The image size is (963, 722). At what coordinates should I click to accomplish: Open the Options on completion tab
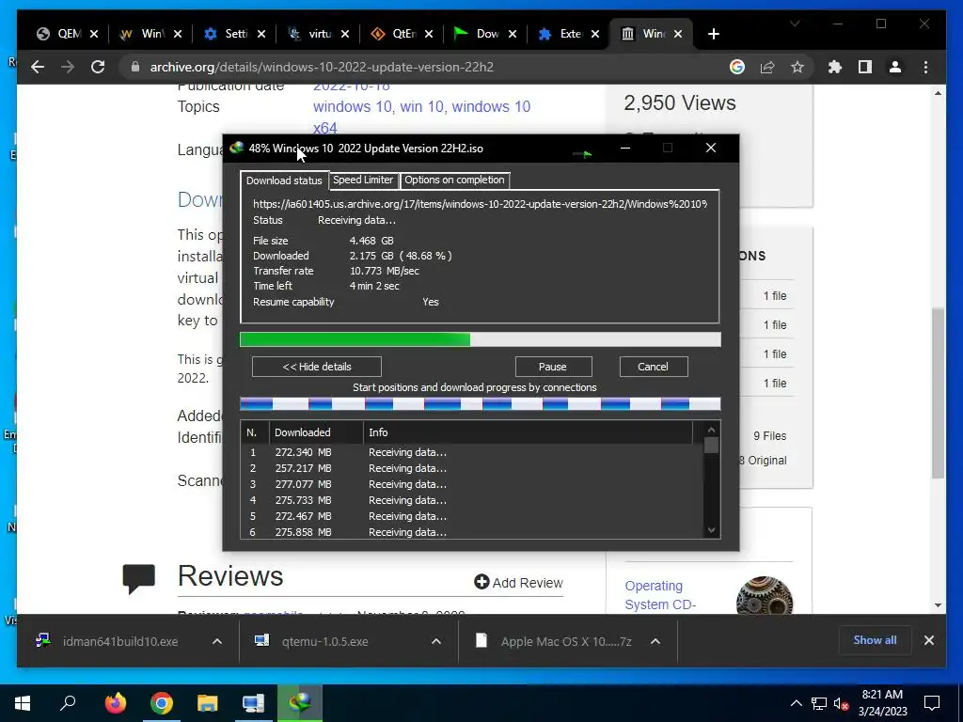click(454, 180)
